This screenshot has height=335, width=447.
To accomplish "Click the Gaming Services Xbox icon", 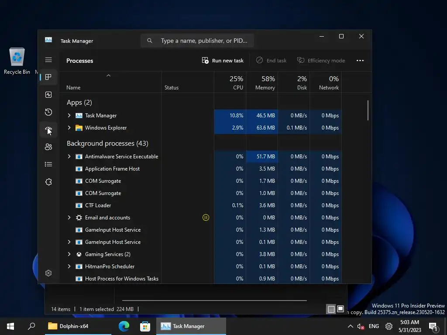I will tap(79, 254).
